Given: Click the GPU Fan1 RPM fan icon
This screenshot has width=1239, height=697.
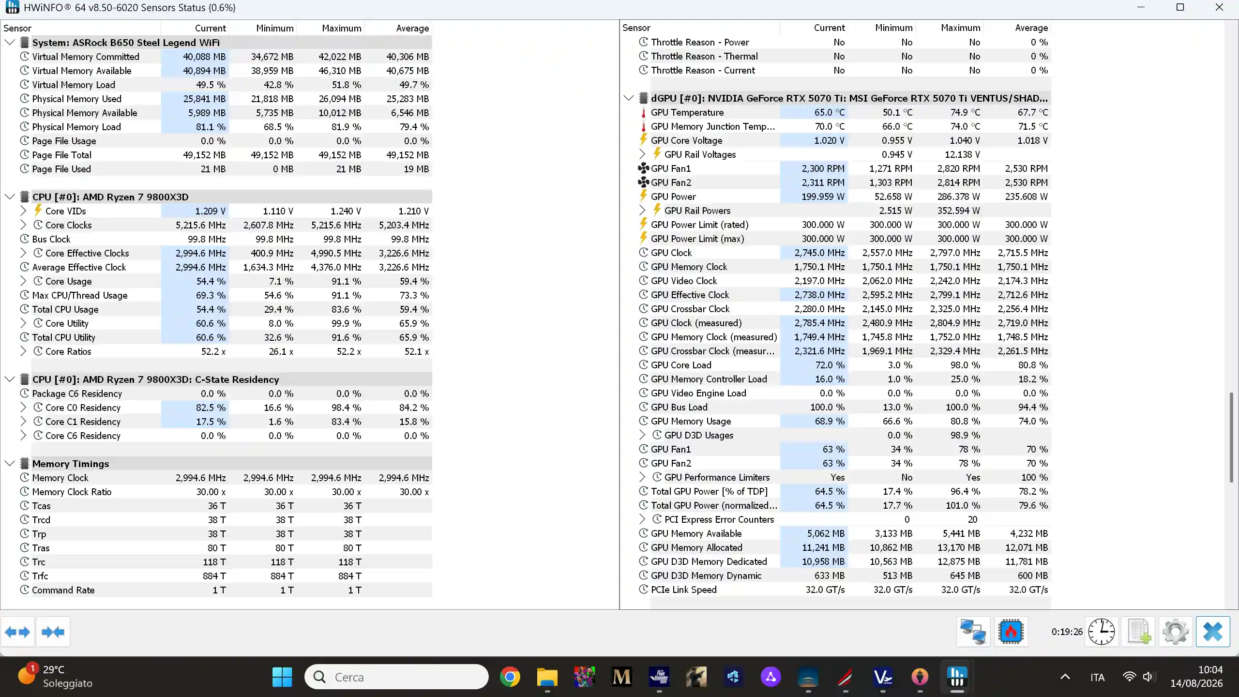Looking at the screenshot, I should tap(643, 168).
